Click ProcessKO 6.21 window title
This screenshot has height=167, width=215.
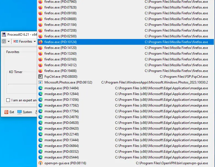coord(22,35)
